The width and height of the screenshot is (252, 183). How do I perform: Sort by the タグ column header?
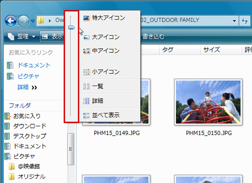tap(180, 50)
